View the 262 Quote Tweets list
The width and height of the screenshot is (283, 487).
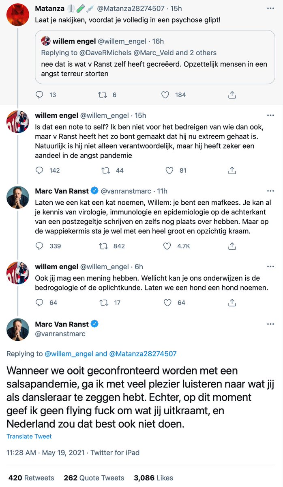94,478
